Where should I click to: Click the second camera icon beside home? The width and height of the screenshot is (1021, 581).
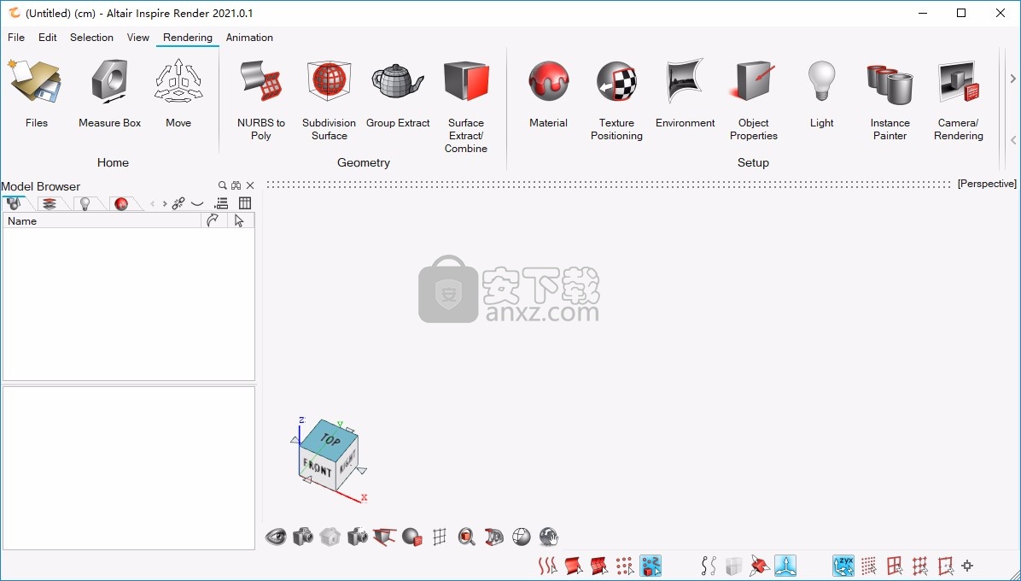click(358, 537)
